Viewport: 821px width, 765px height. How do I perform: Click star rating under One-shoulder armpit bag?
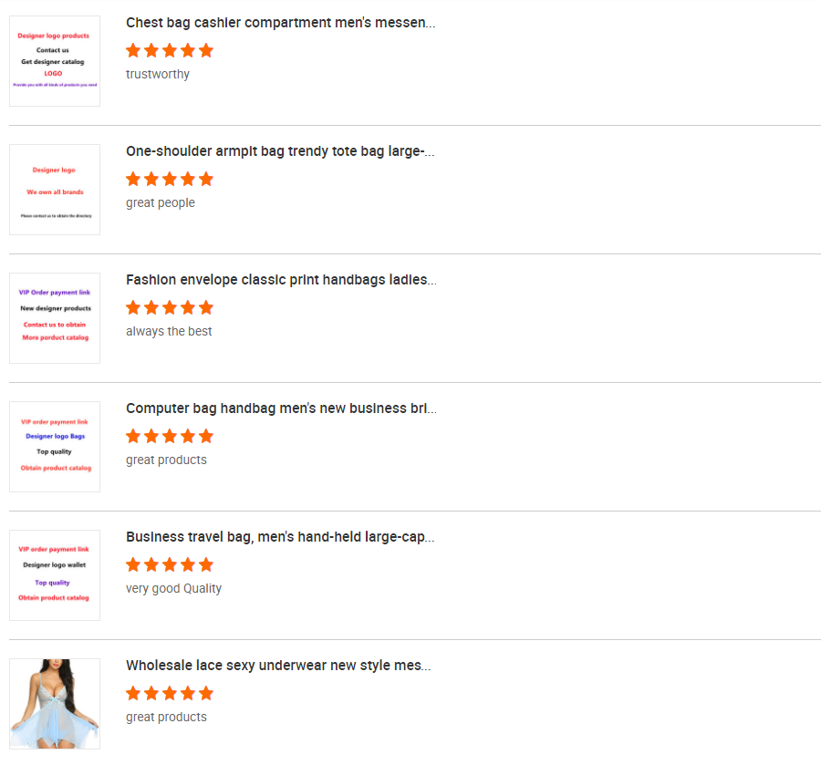(170, 179)
